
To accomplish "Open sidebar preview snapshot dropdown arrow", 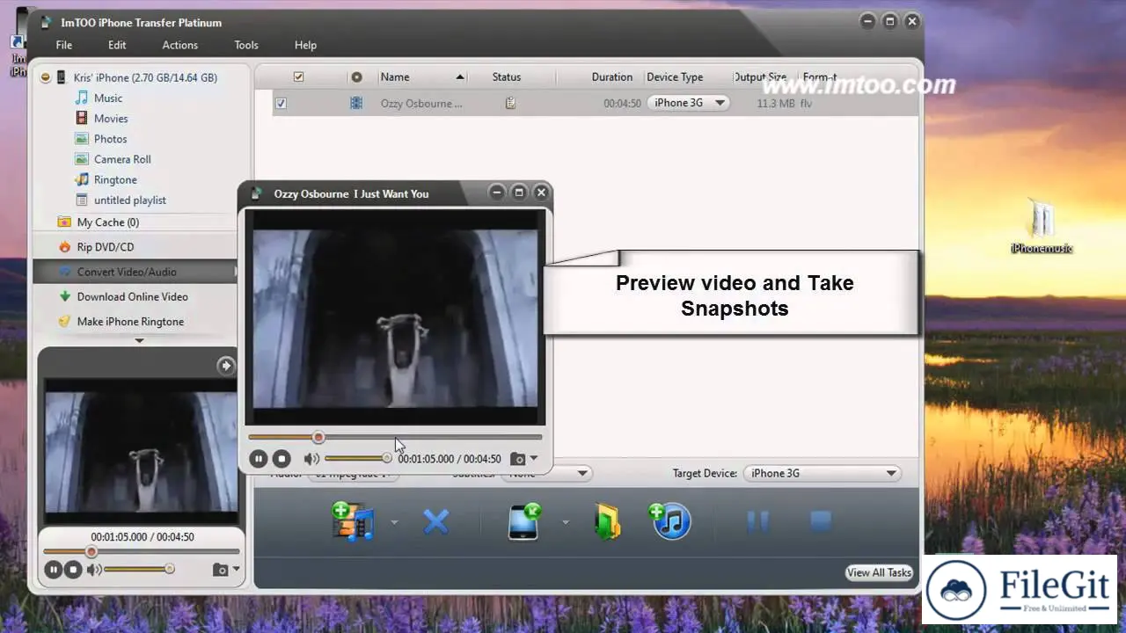I will point(236,570).
